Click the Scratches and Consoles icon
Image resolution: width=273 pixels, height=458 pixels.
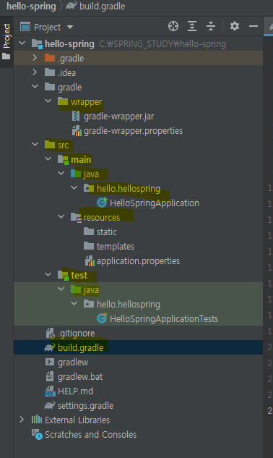click(x=37, y=434)
